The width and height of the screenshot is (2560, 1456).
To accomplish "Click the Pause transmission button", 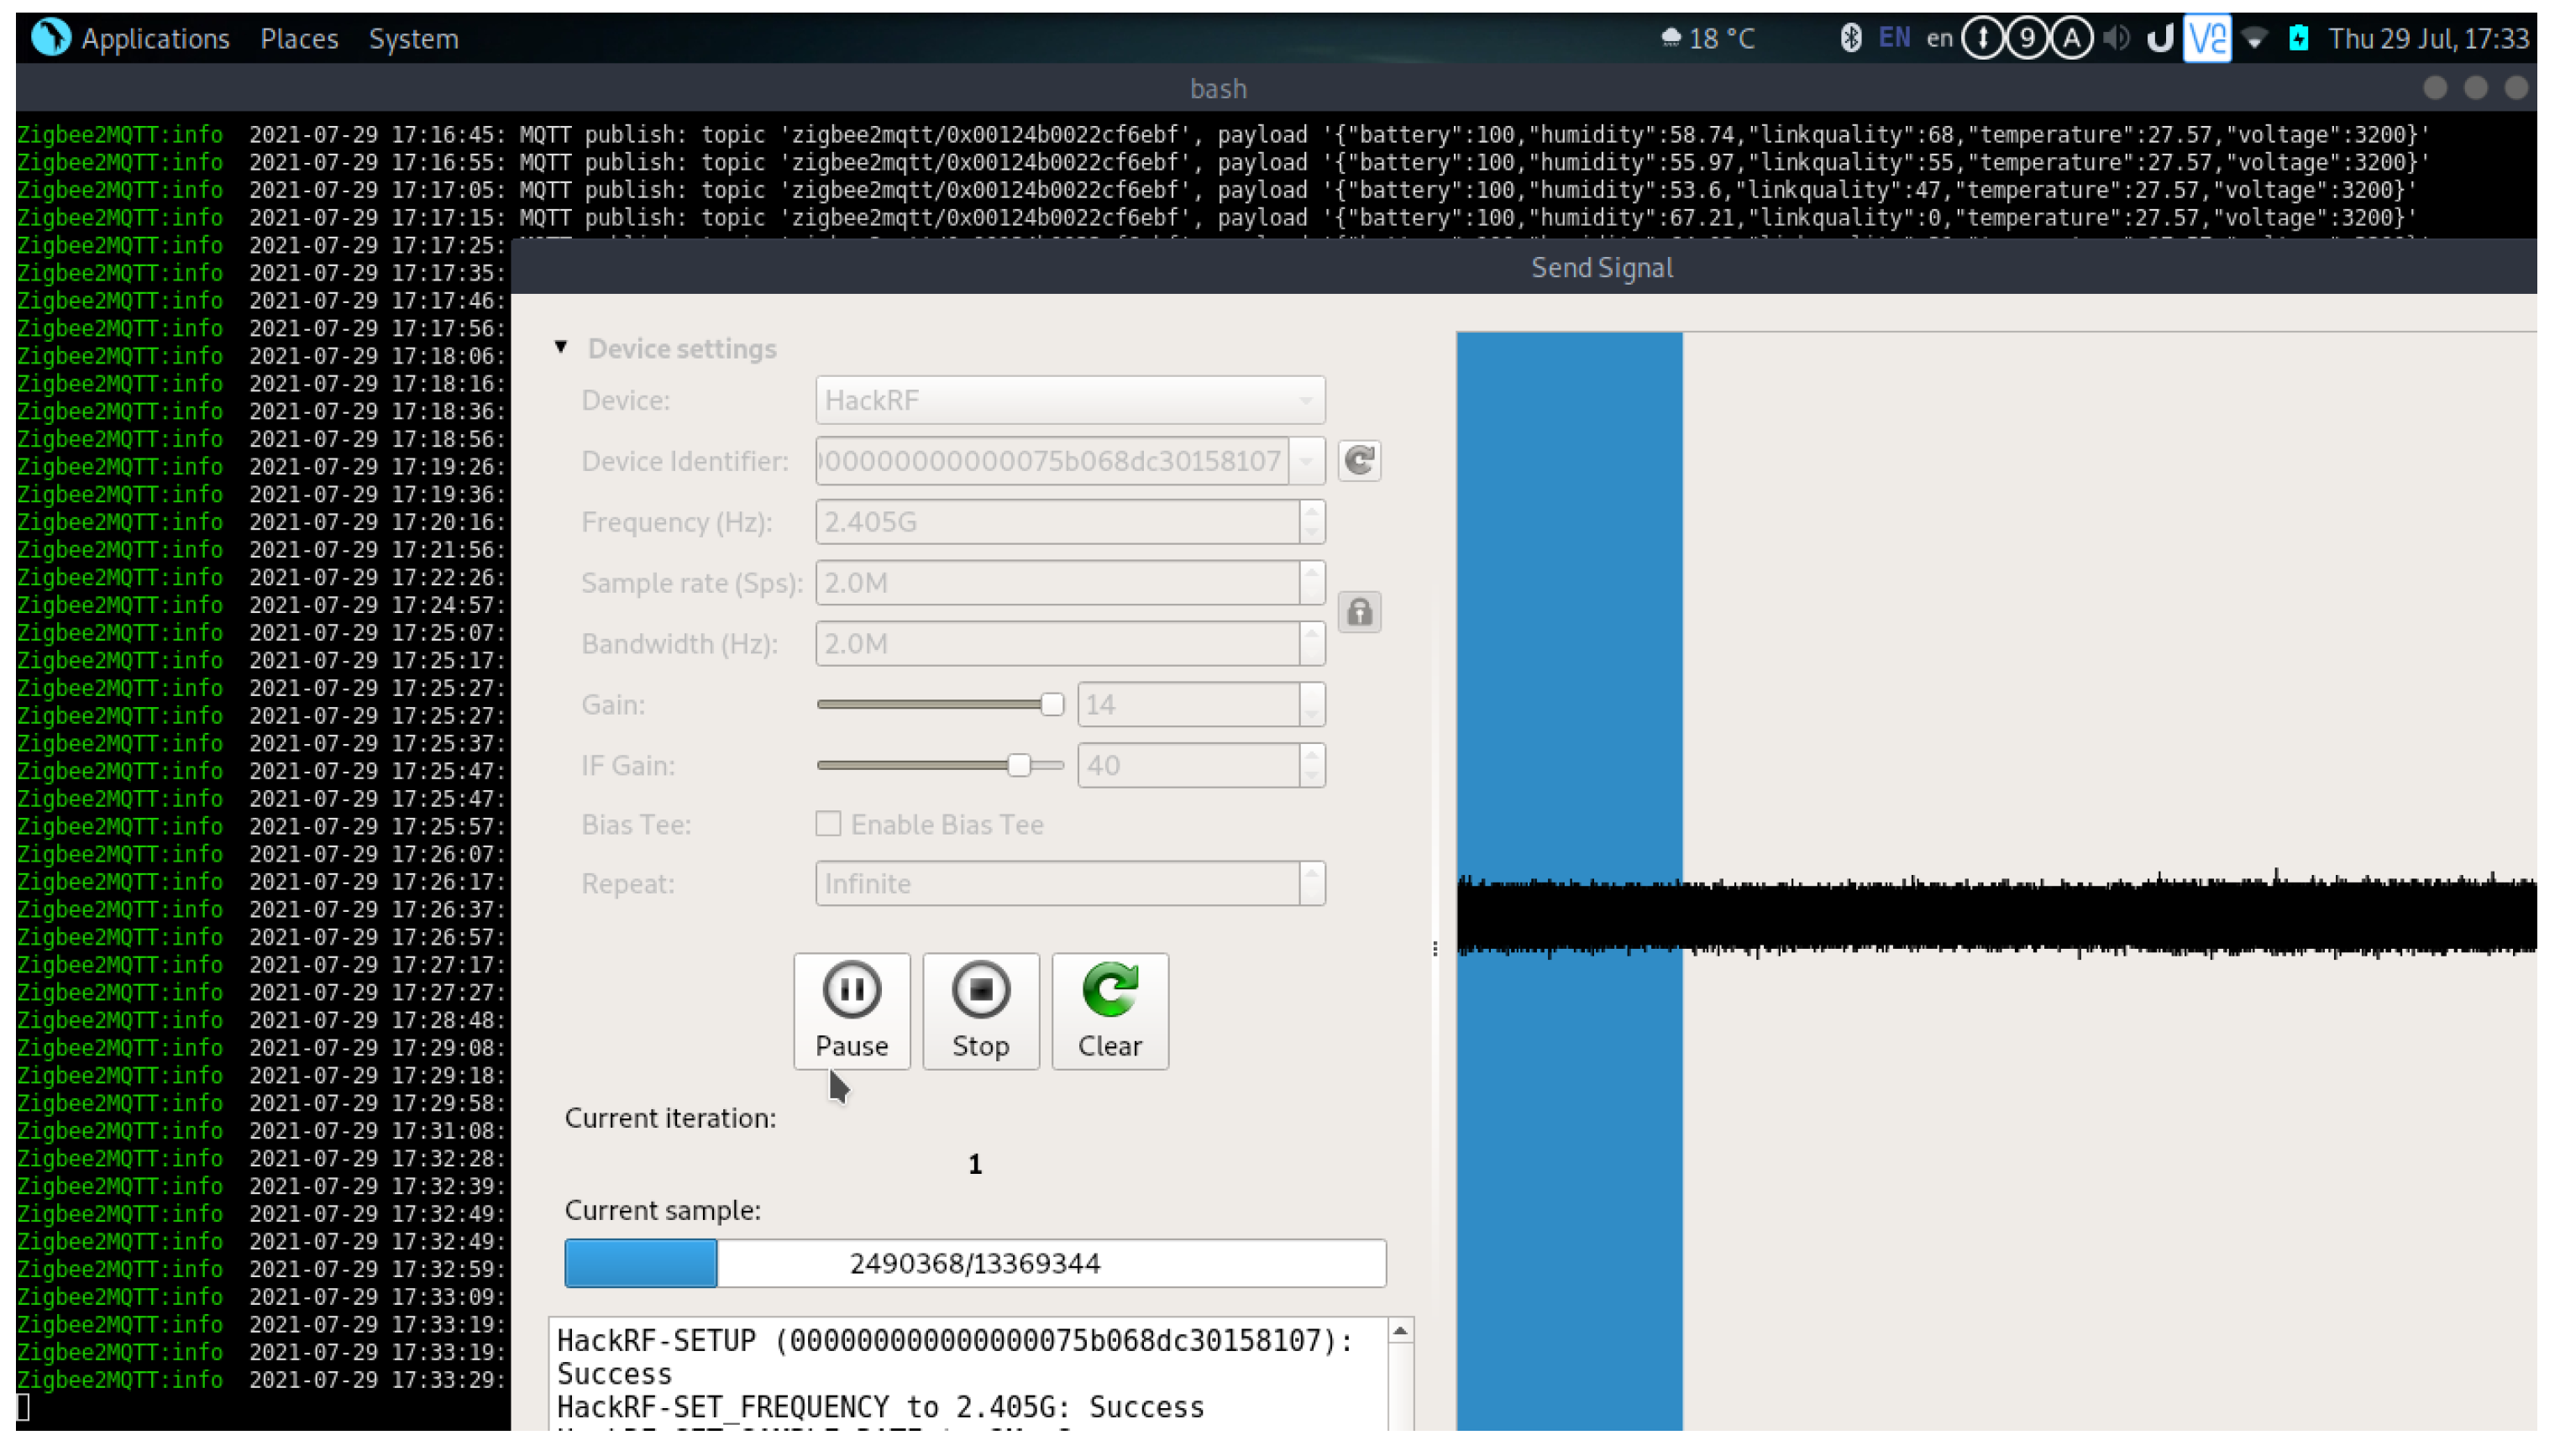I will pyautogui.click(x=851, y=1011).
